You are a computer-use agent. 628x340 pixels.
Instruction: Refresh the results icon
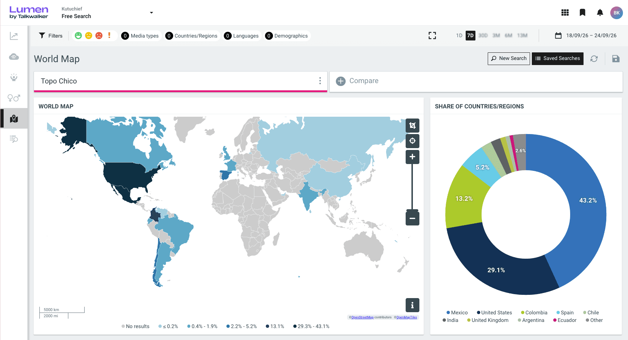[594, 59]
